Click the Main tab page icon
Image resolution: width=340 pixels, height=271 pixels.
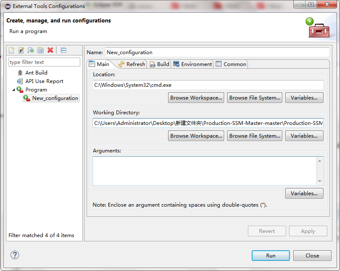pos(92,64)
